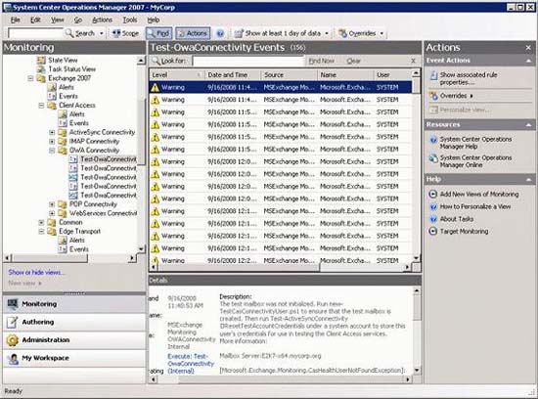The width and height of the screenshot is (538, 399).
Task: Toggle the Find toolbar button
Action: pyautogui.click(x=158, y=33)
